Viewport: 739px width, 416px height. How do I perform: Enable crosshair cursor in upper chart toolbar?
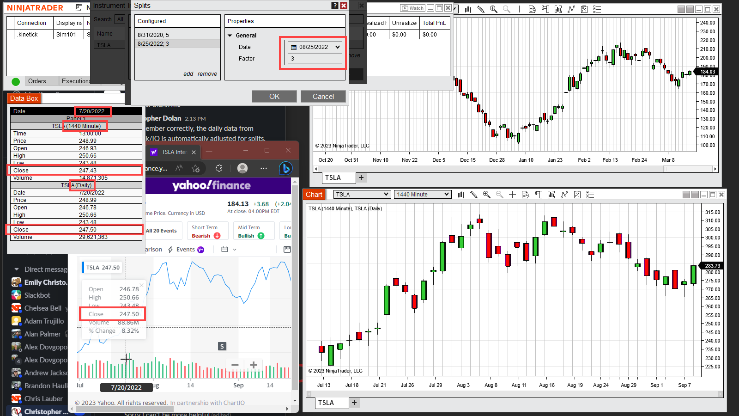click(520, 9)
